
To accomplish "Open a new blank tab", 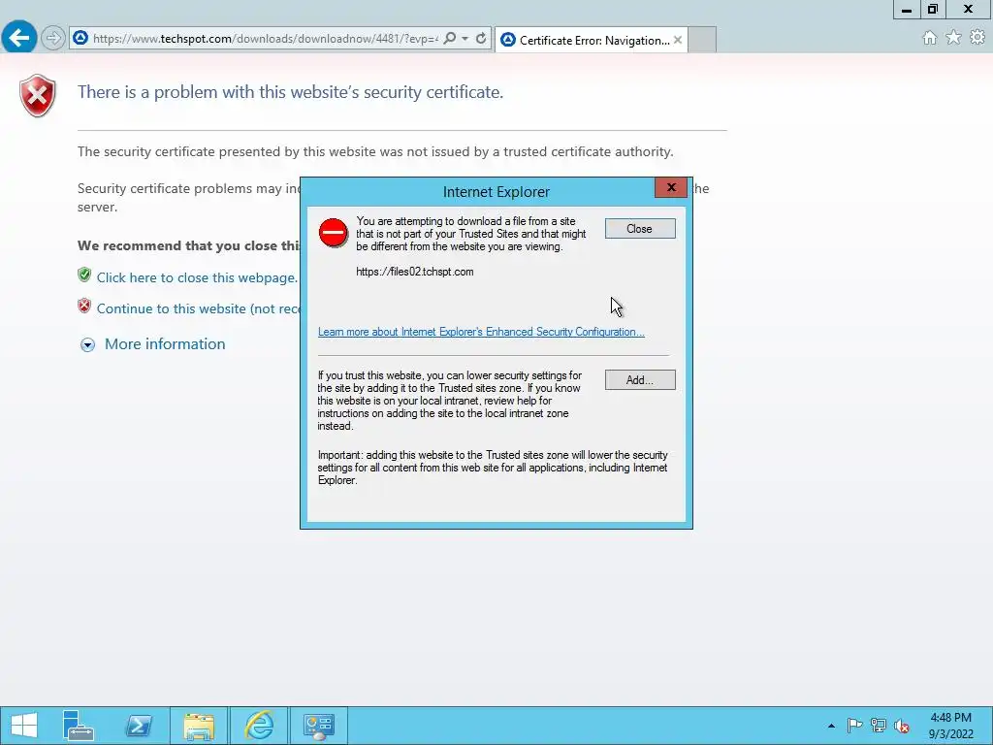I will pyautogui.click(x=702, y=39).
